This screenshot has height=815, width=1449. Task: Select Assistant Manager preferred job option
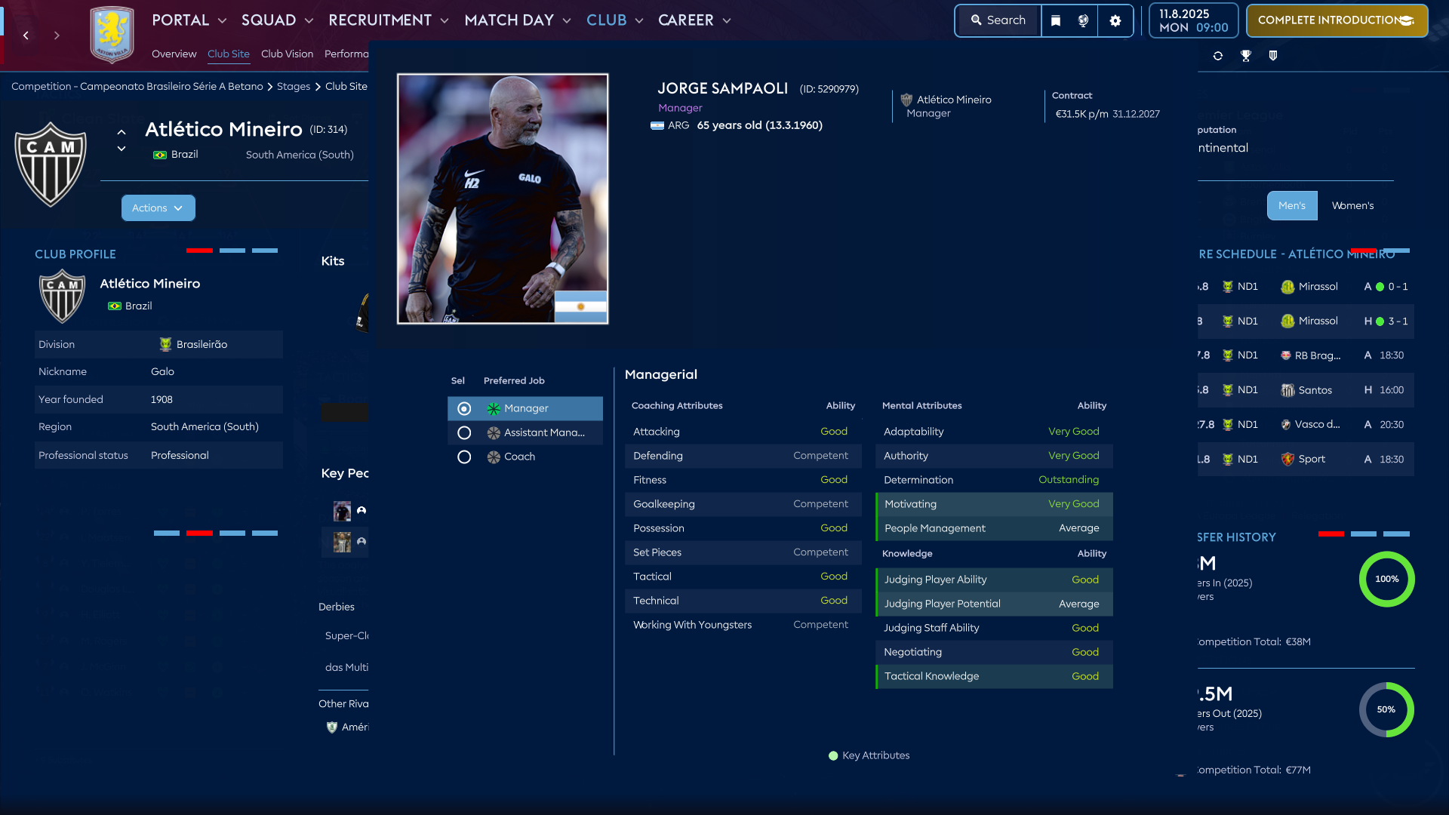(x=464, y=432)
